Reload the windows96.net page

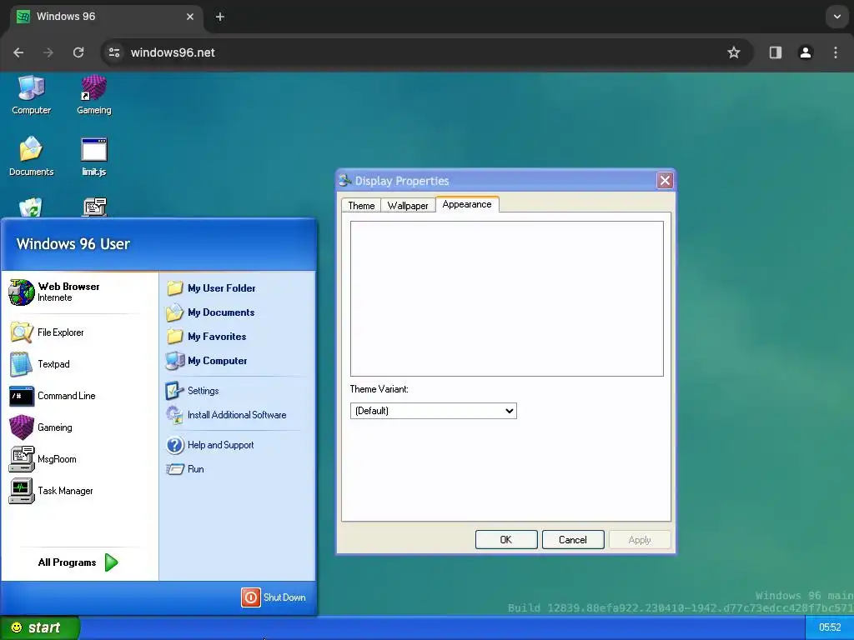click(x=78, y=52)
